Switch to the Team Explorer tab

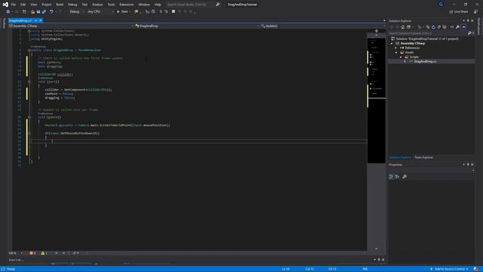[x=423, y=158]
